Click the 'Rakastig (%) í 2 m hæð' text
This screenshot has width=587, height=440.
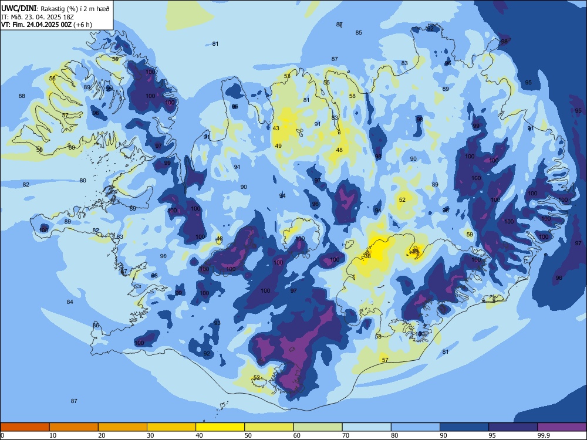tap(75, 9)
